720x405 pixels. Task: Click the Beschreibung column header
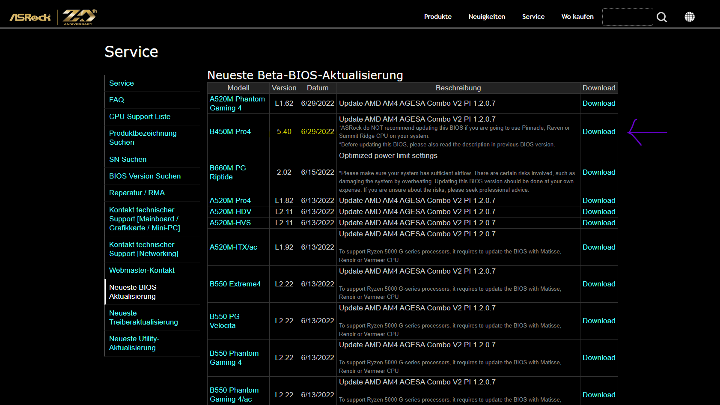[x=458, y=88]
